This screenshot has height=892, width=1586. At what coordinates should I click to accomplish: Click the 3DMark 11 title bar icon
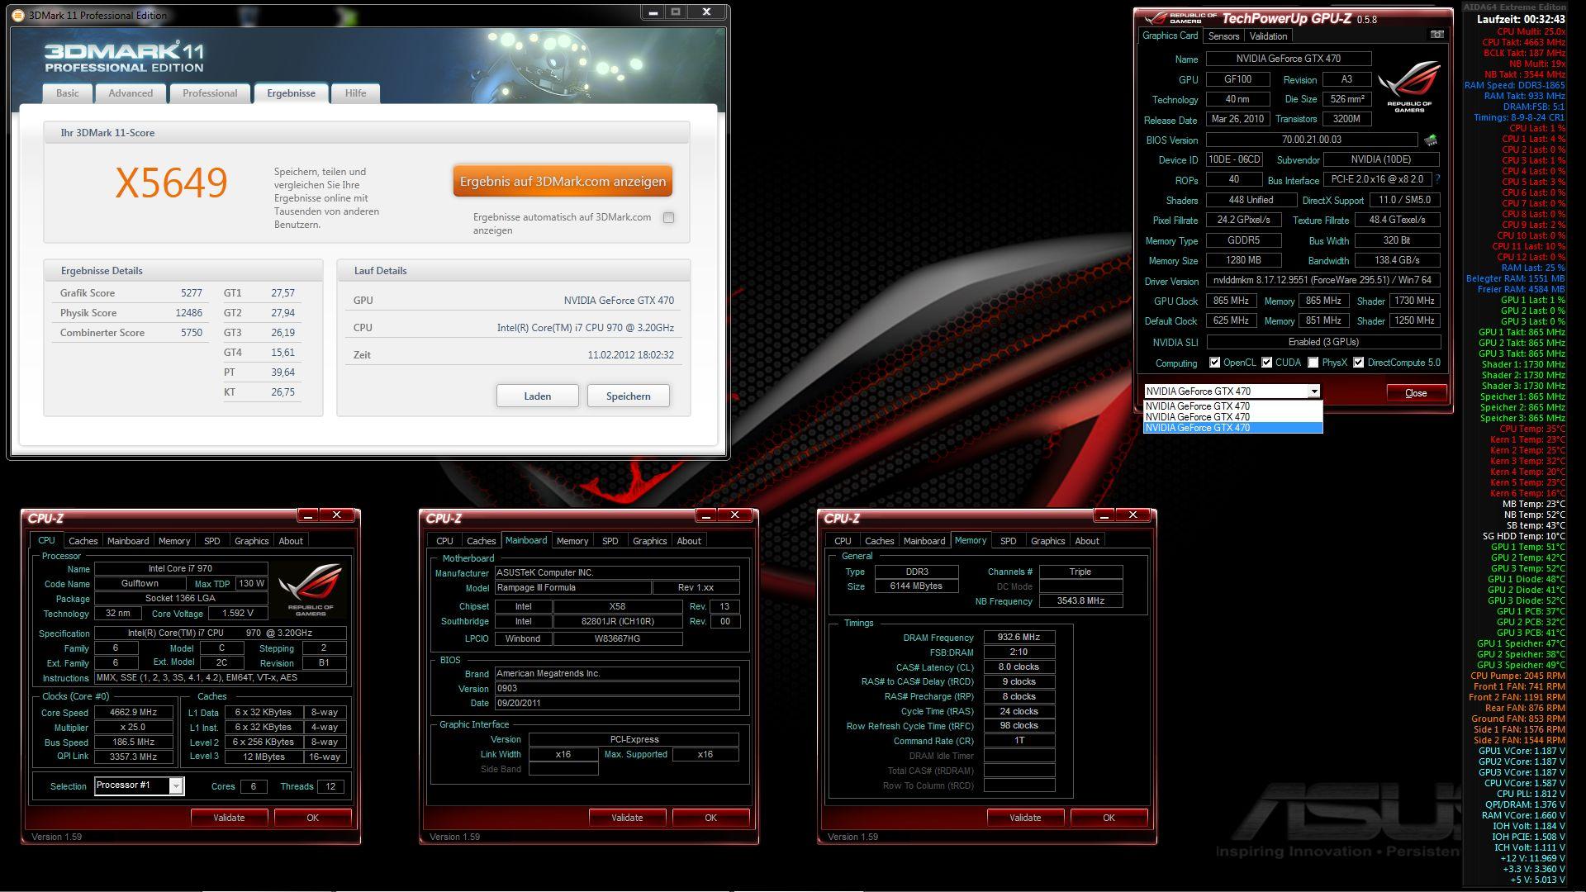click(20, 14)
